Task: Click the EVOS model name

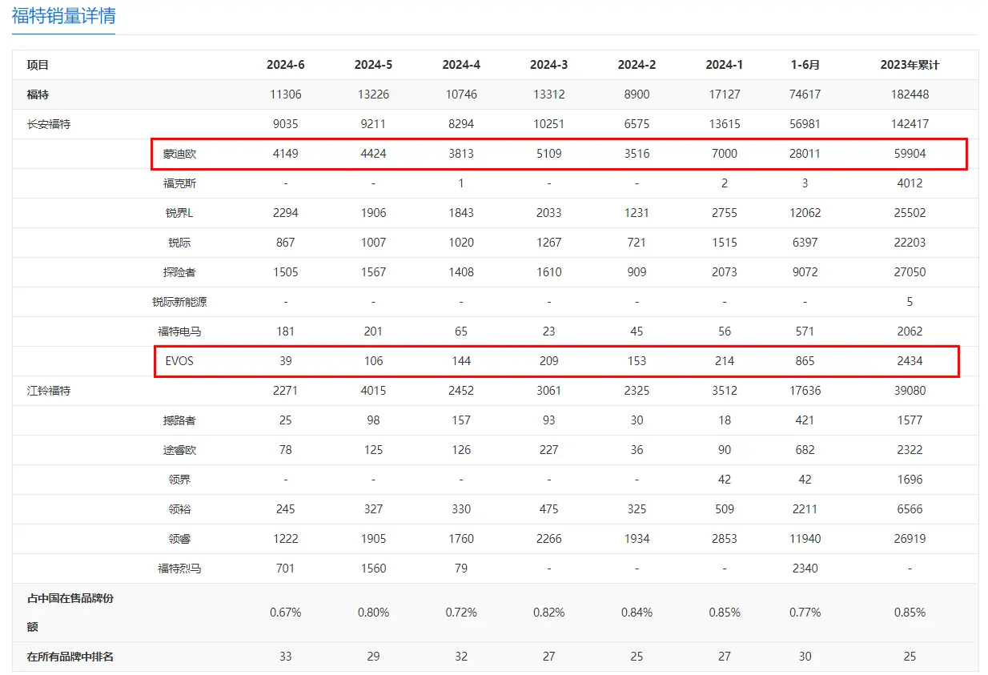Action: [179, 361]
